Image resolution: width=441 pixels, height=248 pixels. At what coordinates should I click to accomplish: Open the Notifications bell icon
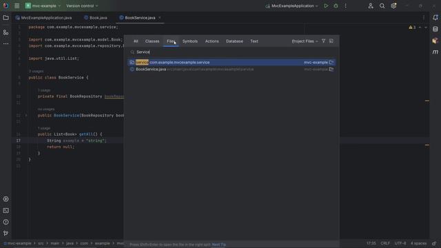coord(435,18)
